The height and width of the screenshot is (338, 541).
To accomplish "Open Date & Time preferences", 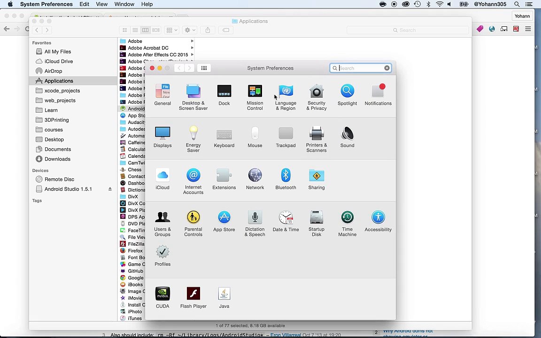I will [286, 221].
